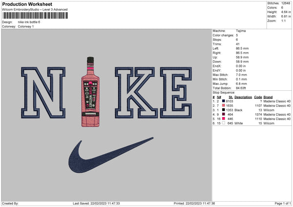The width and height of the screenshot is (293, 207).
Task: Select the Black 1353 color swatch
Action: point(224,110)
